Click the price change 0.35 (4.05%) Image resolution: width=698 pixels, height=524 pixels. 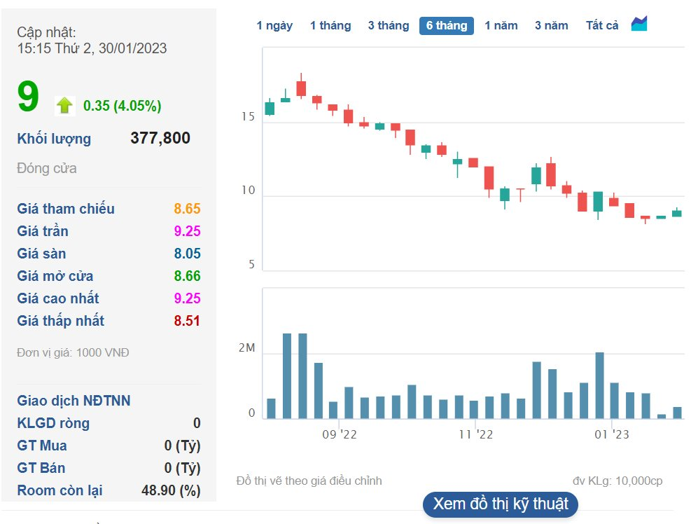pos(122,106)
